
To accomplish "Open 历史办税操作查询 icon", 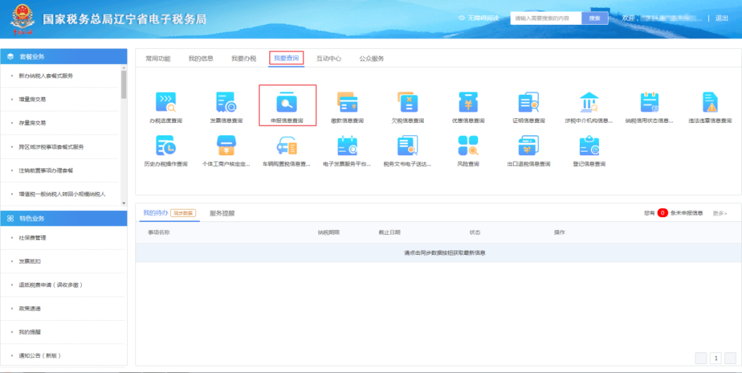I will [166, 146].
